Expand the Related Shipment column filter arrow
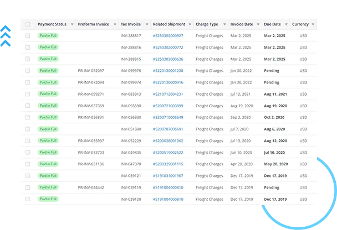The width and height of the screenshot is (337, 230). (x=190, y=24)
